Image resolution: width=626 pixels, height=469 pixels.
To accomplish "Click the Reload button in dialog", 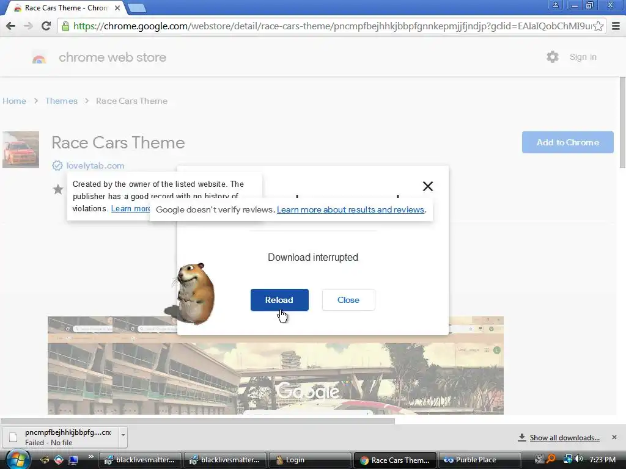I will (279, 300).
